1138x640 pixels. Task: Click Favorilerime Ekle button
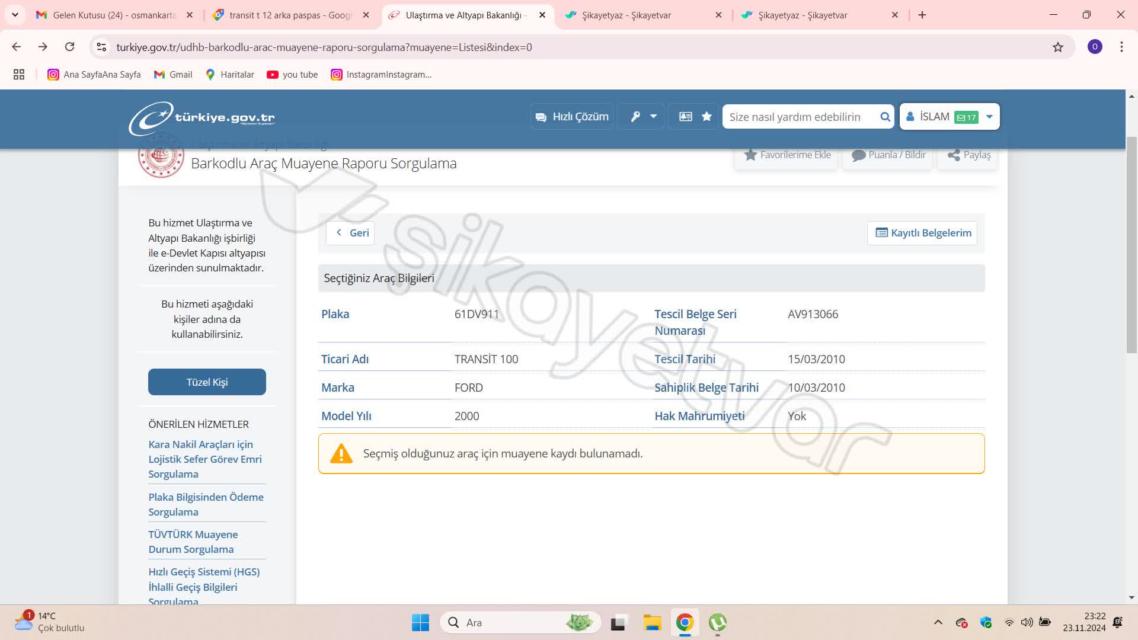[x=787, y=155]
